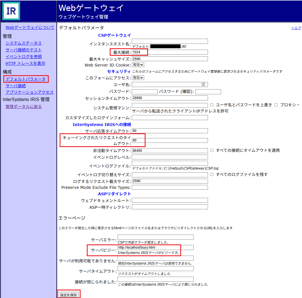Open アプリケーションアクセス settings

pos(29,92)
